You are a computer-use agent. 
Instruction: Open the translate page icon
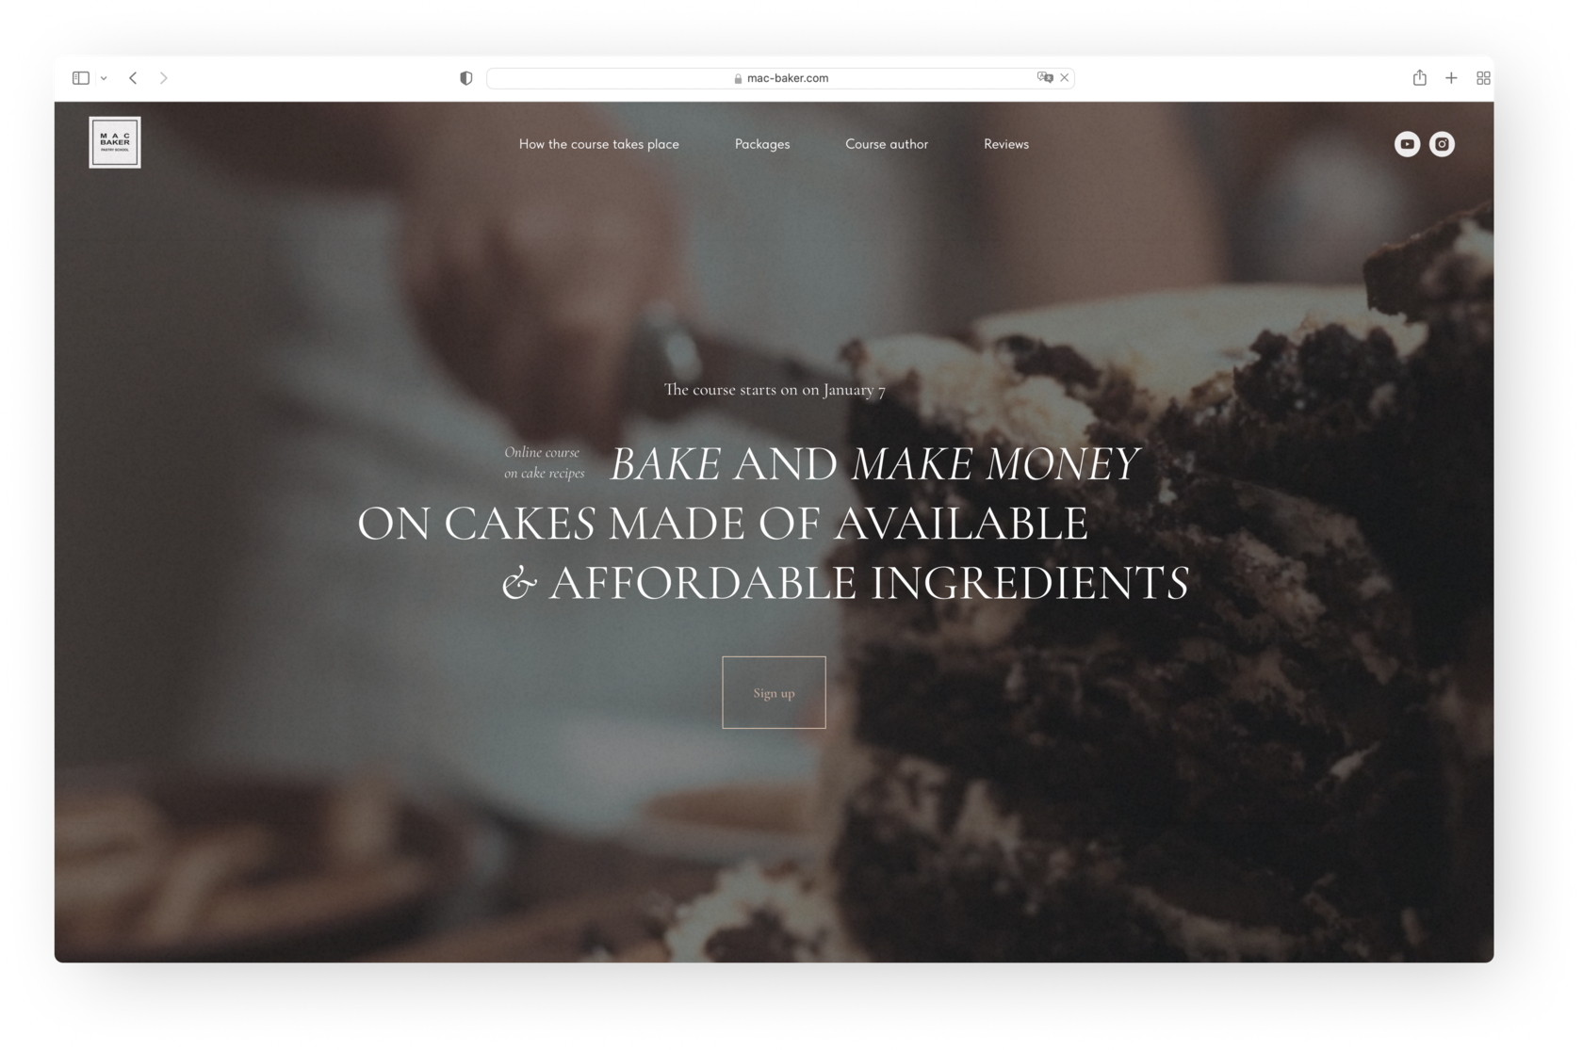1044,77
